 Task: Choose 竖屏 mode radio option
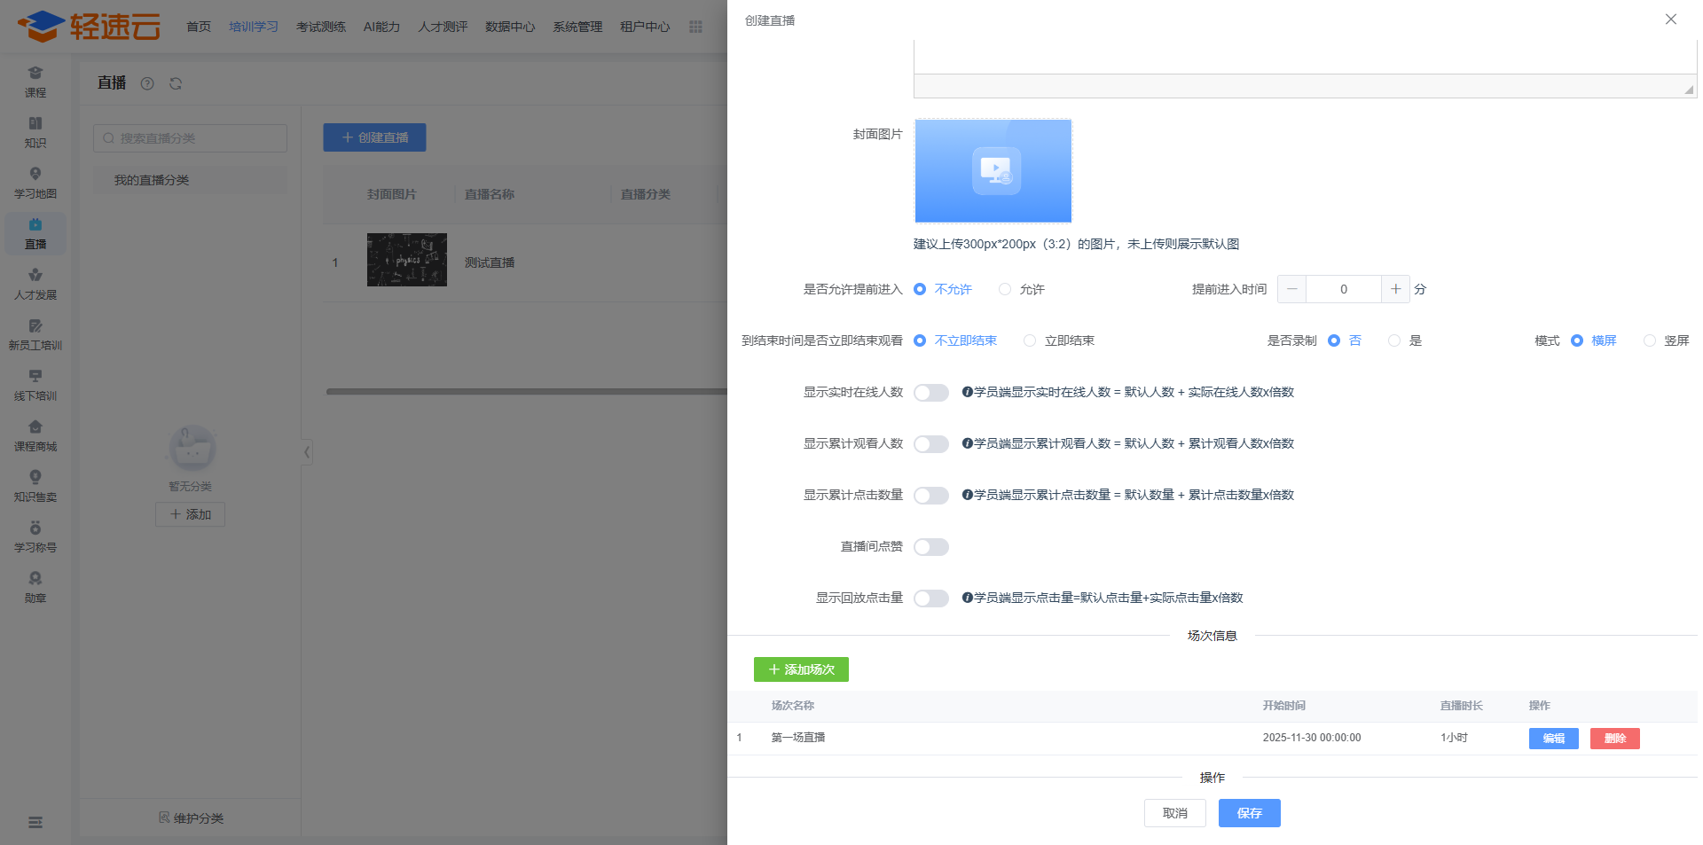tap(1649, 340)
